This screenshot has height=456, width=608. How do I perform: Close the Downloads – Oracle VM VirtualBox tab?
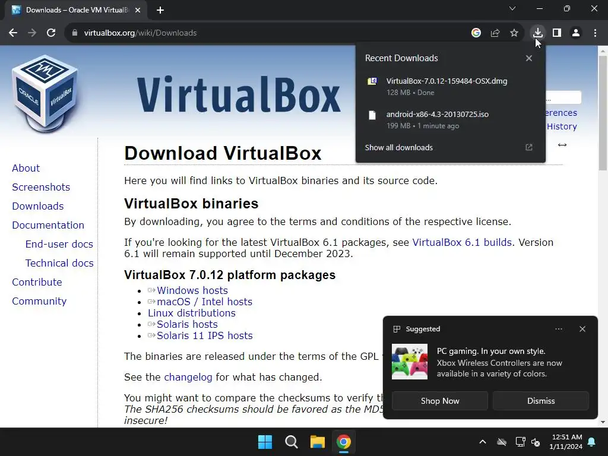[138, 10]
